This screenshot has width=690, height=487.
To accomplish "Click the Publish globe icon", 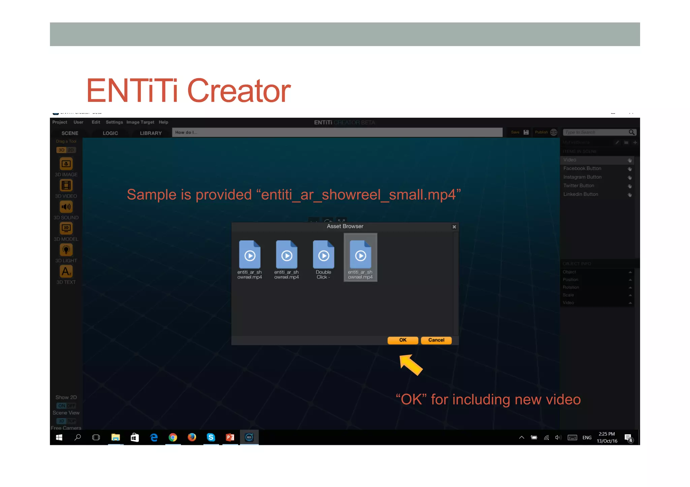I will [x=554, y=132].
